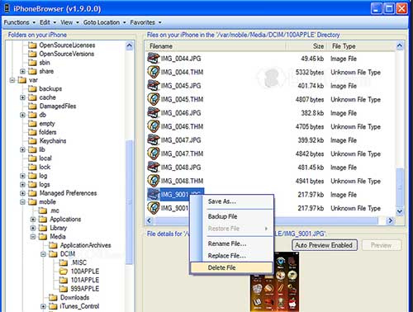Click the 101APPLE folder icon
The width and height of the screenshot is (413, 312).
[x=64, y=280]
